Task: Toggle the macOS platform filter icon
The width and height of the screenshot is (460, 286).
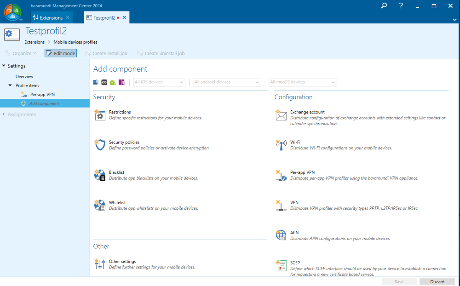Action: click(96, 82)
